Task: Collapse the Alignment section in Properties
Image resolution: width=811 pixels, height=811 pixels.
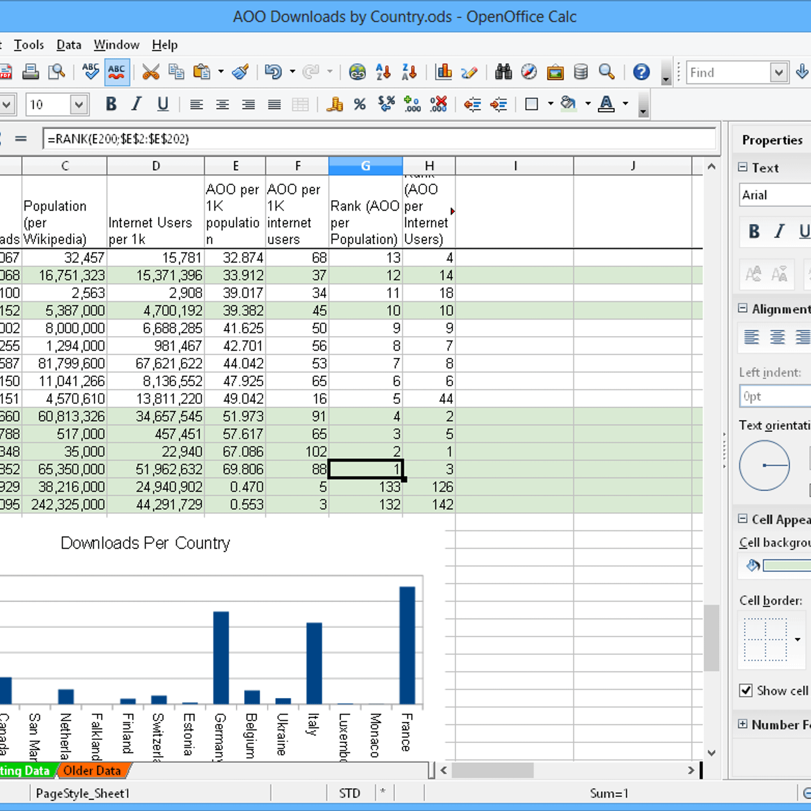Action: (x=743, y=308)
